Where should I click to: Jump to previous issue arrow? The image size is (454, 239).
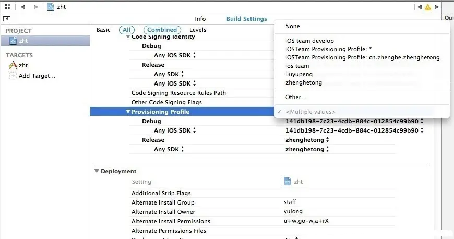(419, 7)
